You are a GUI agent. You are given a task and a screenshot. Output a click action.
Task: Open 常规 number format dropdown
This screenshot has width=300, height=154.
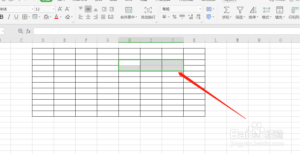200,9
